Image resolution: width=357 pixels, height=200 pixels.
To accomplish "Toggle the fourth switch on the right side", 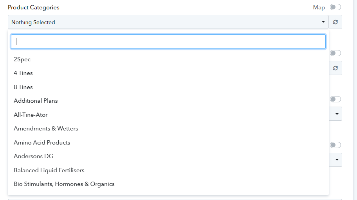I will click(x=335, y=145).
